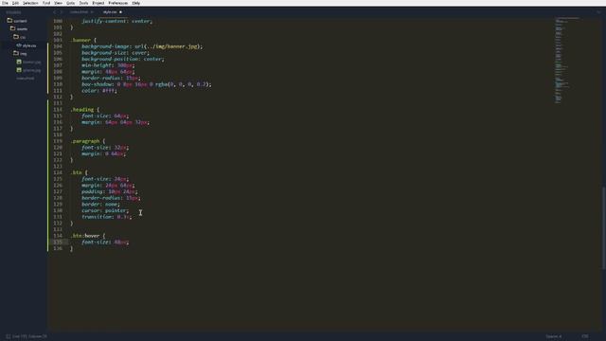The image size is (606, 341).
Task: Select style.css in the sidebar
Action: [29, 45]
